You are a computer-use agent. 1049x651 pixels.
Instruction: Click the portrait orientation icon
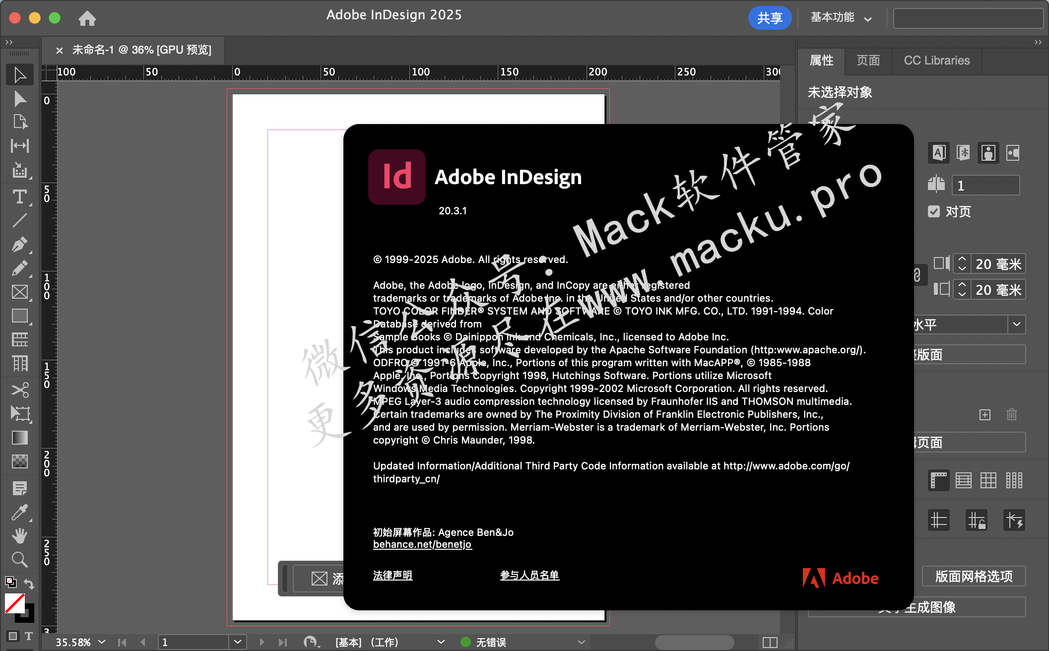tap(988, 153)
